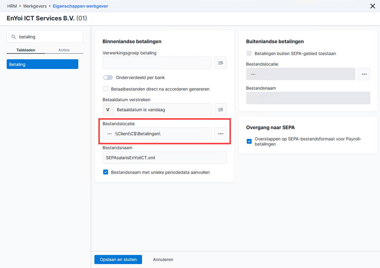
Task: Click Opslaan en sluiten button
Action: 118,259
